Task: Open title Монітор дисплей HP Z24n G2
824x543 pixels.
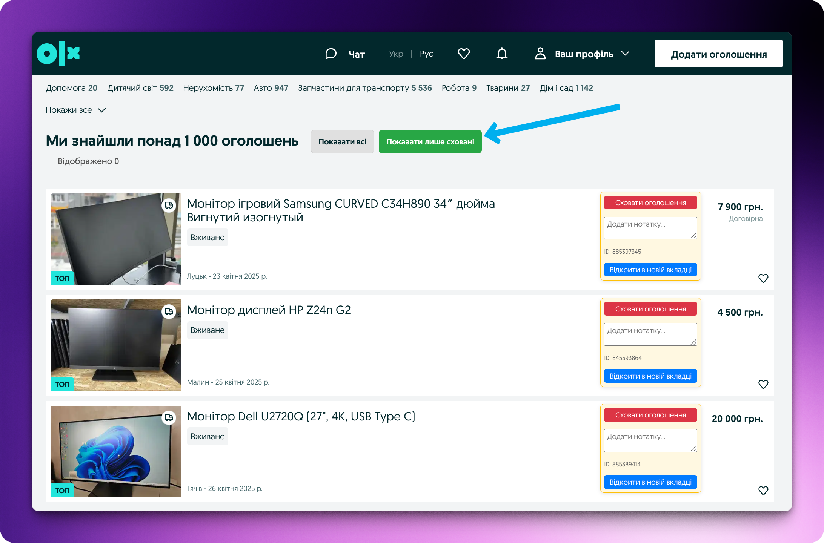Action: pos(269,310)
